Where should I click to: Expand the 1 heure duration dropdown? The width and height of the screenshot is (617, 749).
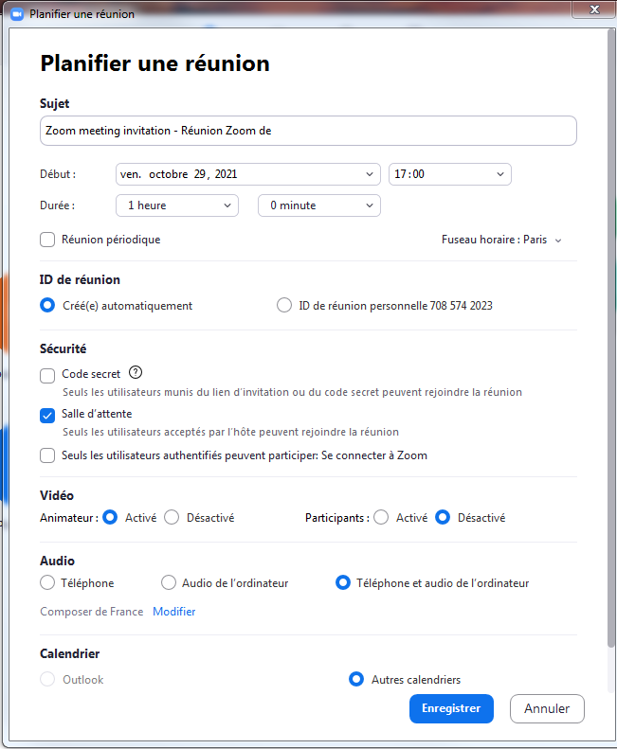point(176,205)
